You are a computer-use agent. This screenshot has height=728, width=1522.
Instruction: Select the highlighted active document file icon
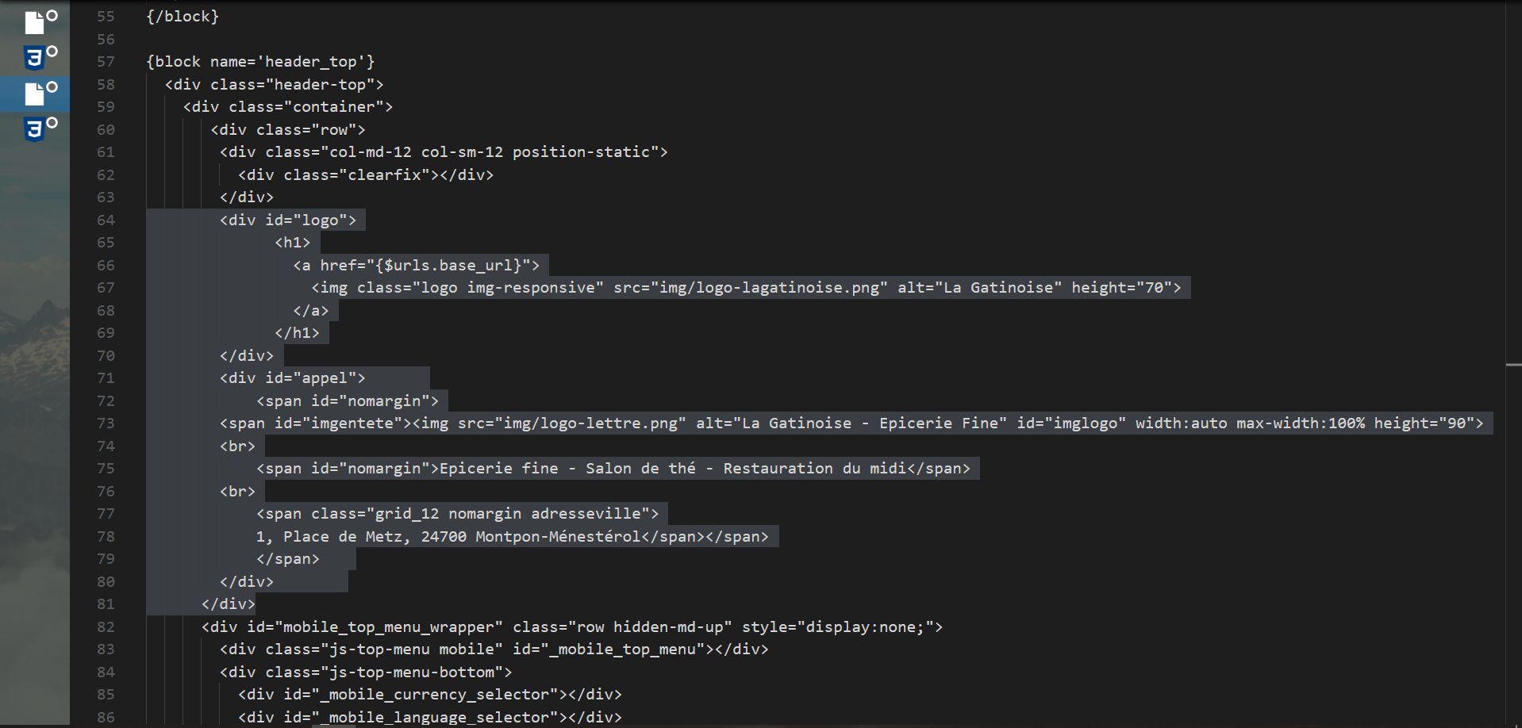pyautogui.click(x=34, y=94)
